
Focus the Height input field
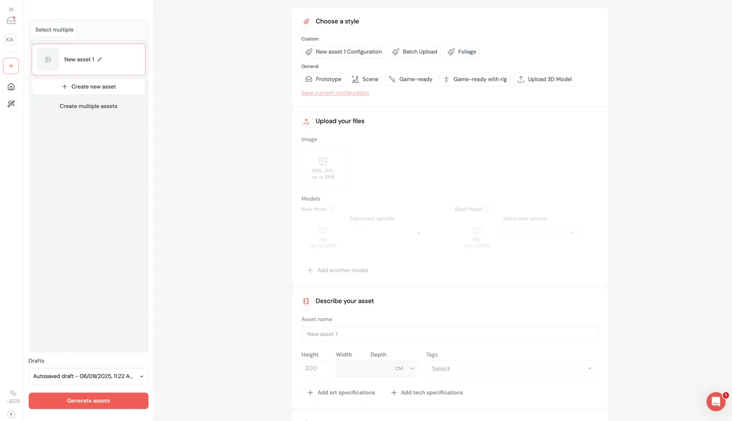(x=319, y=368)
